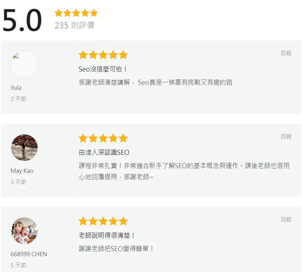302x272 pixels.
Task: Click stars on 668999 CHEN's review
Action: coord(103,221)
